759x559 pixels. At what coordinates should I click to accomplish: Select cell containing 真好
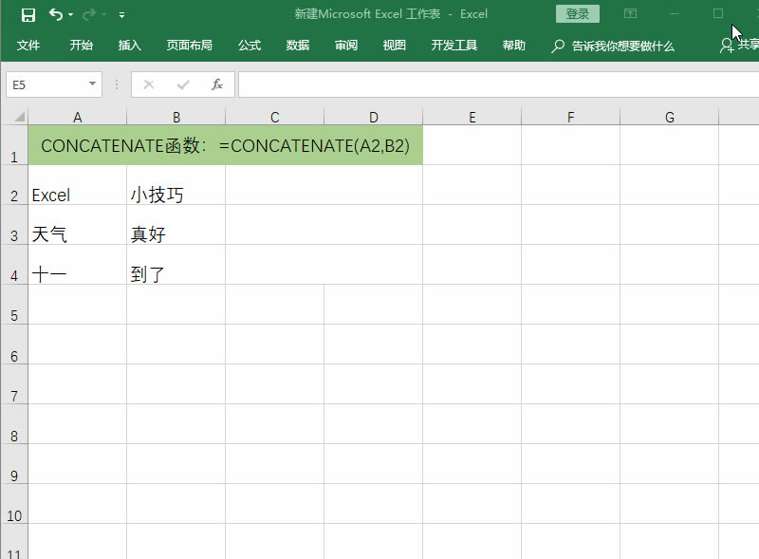[x=176, y=225]
